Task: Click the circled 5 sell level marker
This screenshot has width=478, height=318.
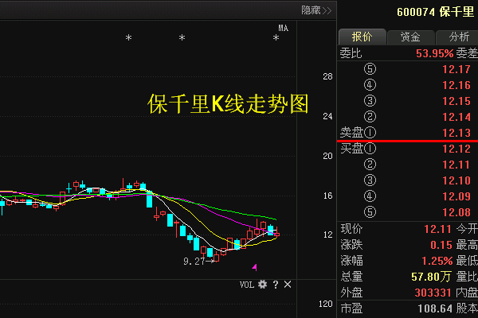Action: tap(370, 69)
